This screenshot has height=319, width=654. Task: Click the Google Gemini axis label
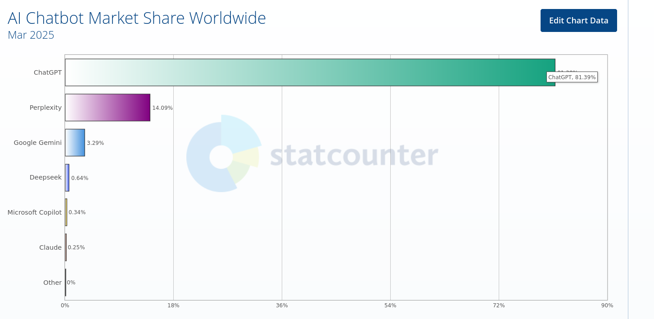click(38, 143)
